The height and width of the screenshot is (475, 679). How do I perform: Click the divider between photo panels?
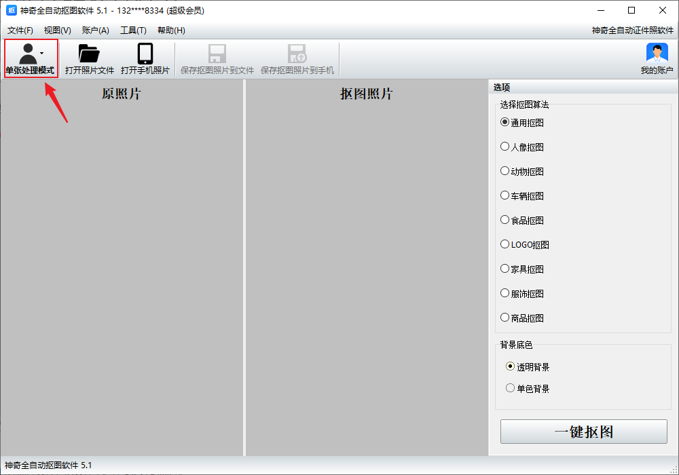(244, 271)
